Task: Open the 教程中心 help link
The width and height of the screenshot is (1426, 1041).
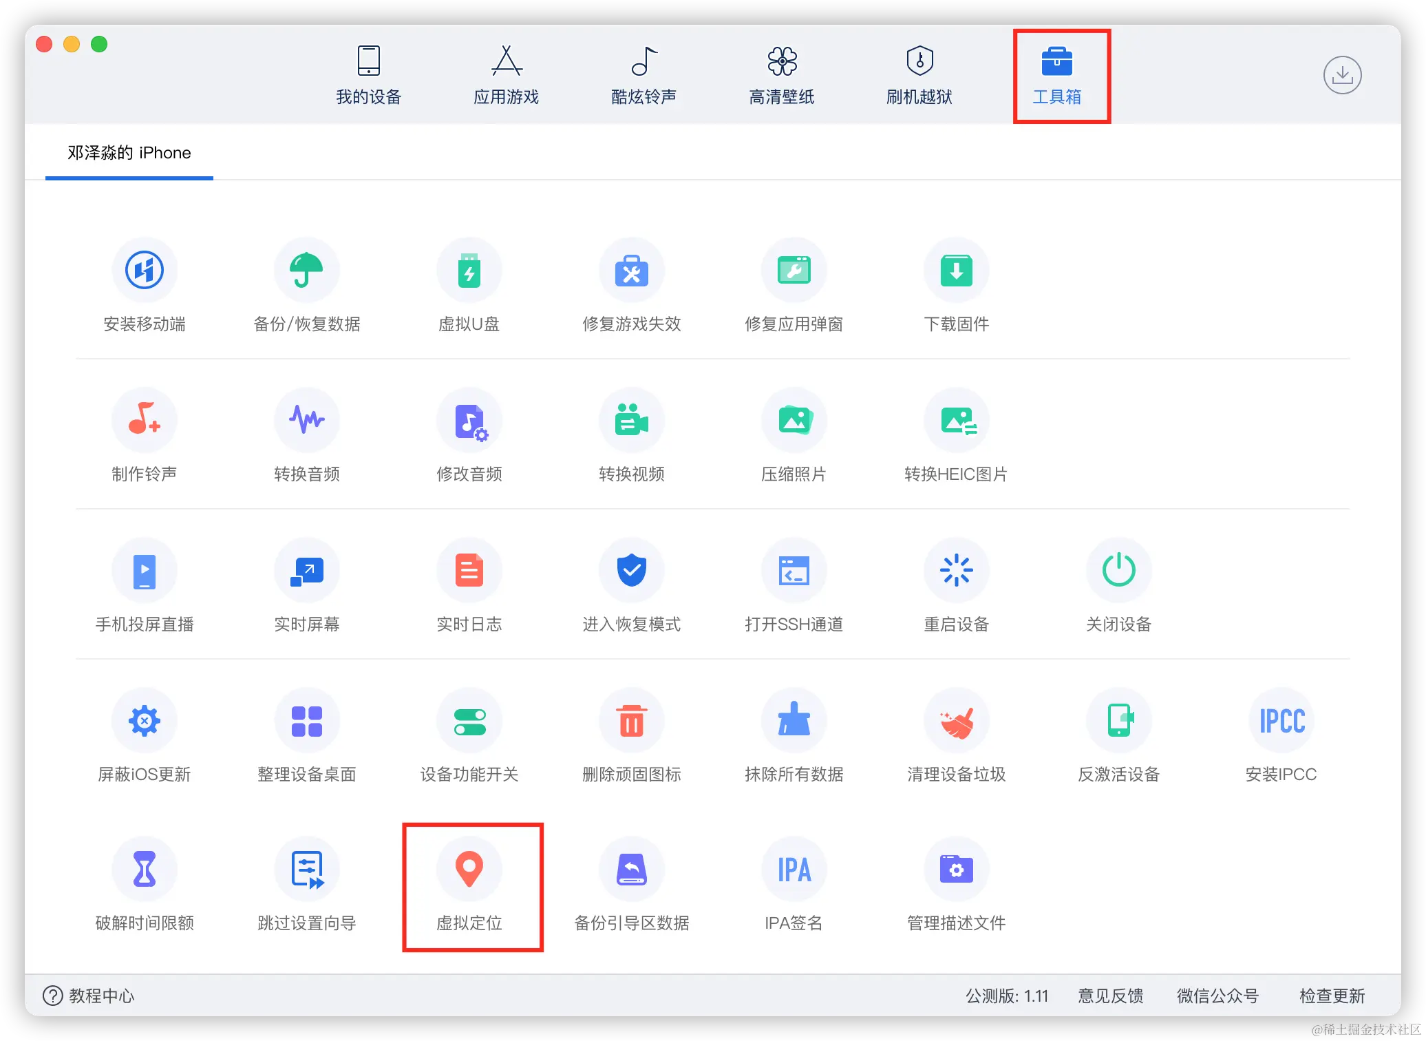Action: tap(89, 996)
